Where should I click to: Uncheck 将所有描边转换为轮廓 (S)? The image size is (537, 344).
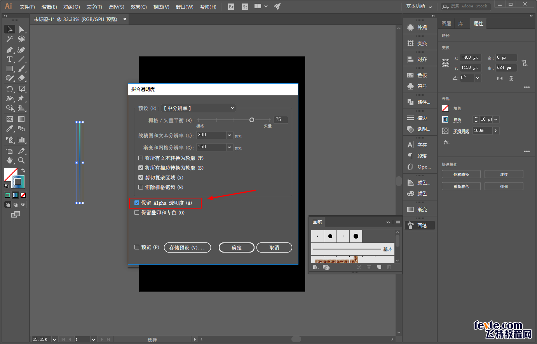141,168
